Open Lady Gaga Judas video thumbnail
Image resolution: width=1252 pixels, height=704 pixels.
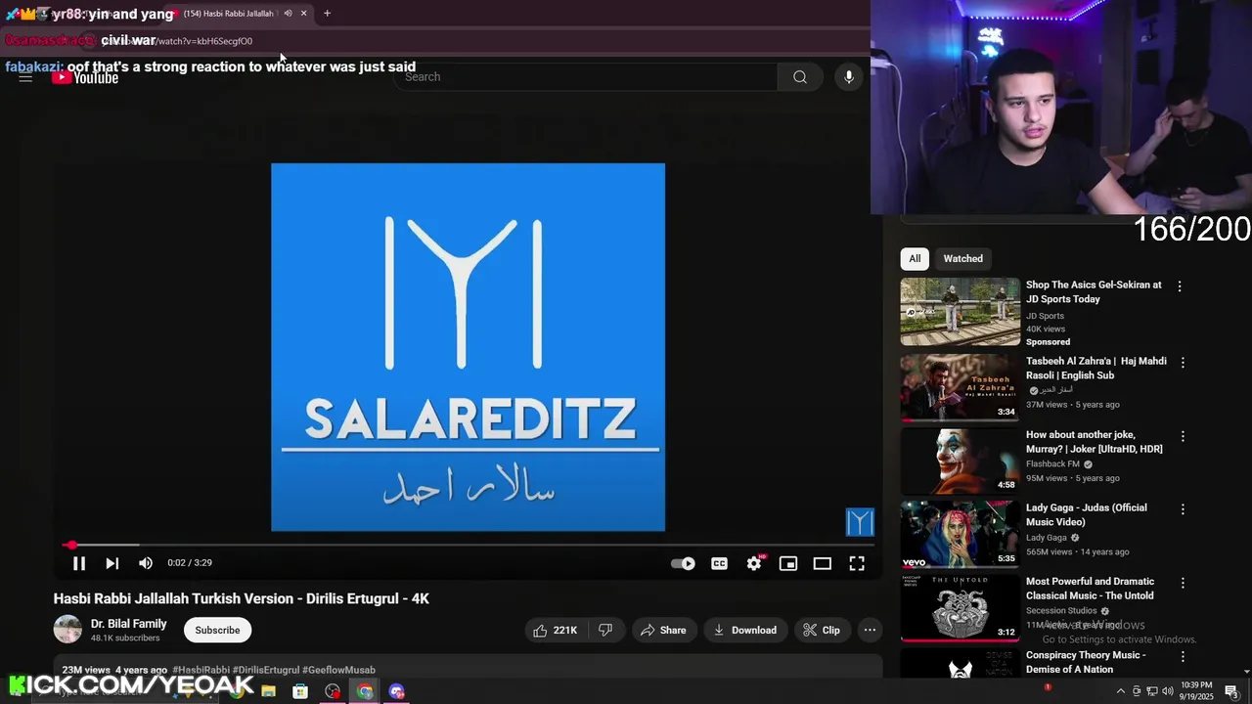coord(960,534)
